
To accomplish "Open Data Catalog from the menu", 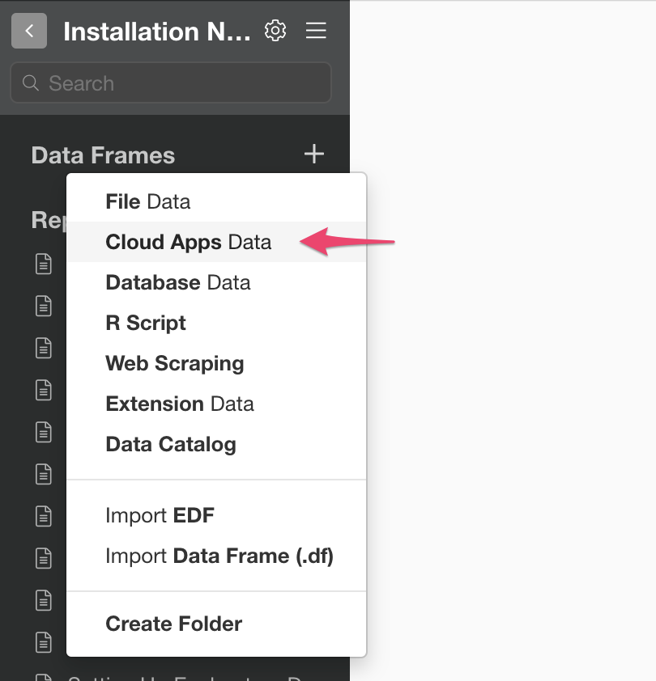I will pyautogui.click(x=171, y=444).
